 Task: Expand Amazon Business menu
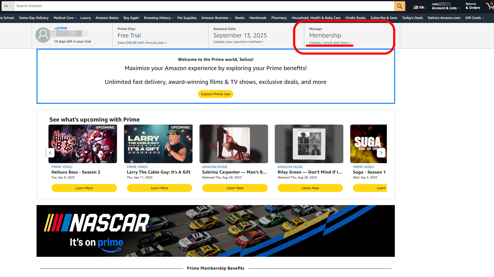[216, 18]
